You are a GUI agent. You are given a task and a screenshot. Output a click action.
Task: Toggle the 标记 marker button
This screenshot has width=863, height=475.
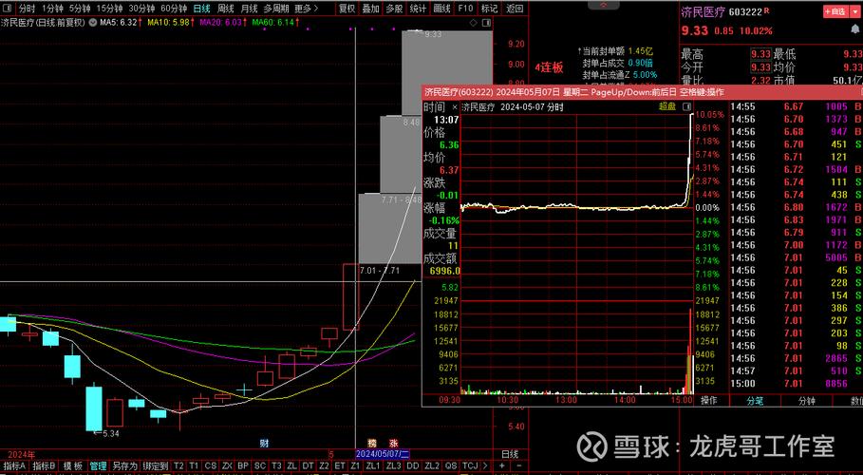489,8
